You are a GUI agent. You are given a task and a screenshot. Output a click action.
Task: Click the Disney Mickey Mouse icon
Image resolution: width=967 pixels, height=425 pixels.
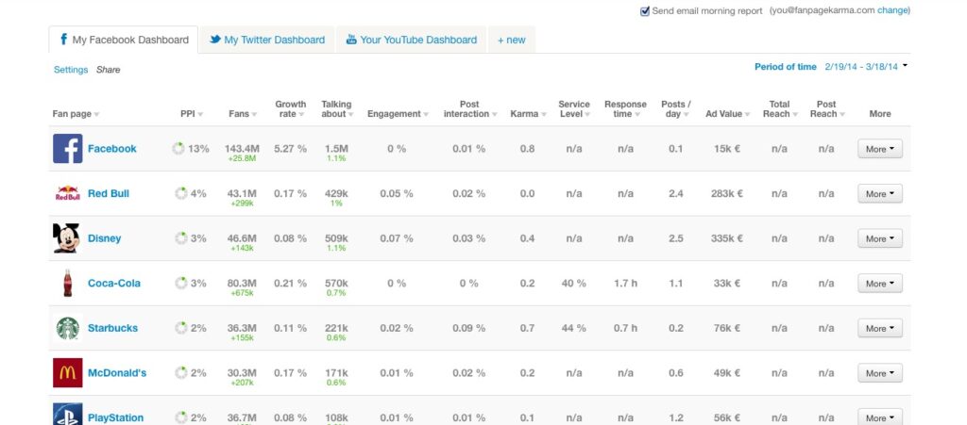pyautogui.click(x=66, y=238)
